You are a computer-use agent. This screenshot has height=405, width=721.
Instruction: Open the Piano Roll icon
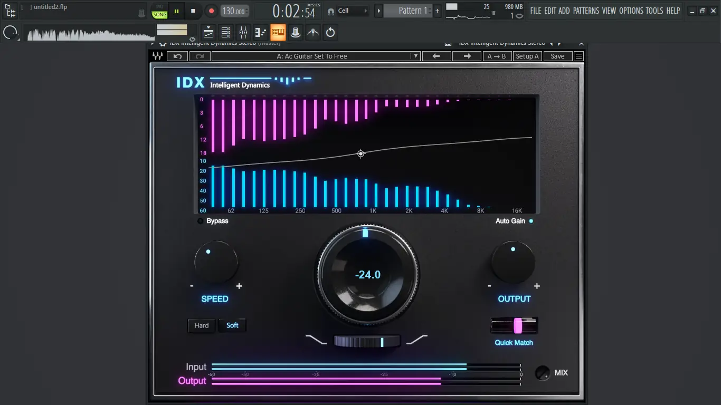pos(260,33)
